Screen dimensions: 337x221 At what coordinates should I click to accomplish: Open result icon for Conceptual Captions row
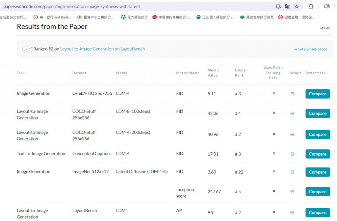[x=292, y=154]
